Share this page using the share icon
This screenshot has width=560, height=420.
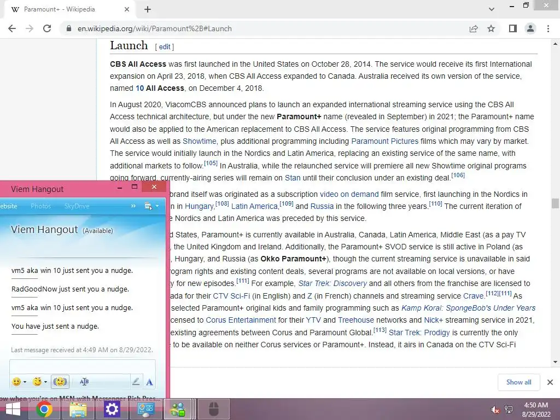(474, 28)
